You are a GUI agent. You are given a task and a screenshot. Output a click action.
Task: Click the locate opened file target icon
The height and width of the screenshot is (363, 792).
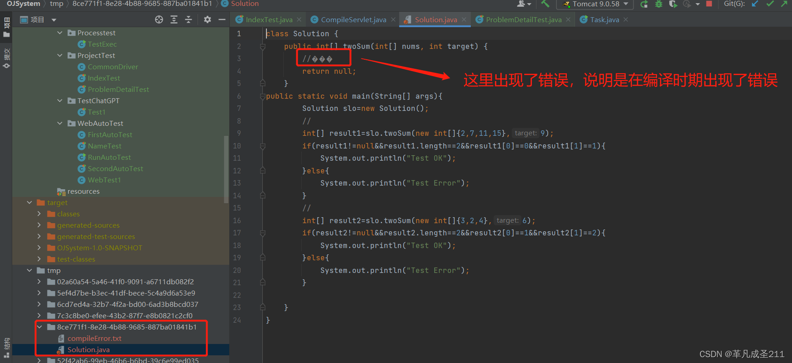[x=159, y=19]
